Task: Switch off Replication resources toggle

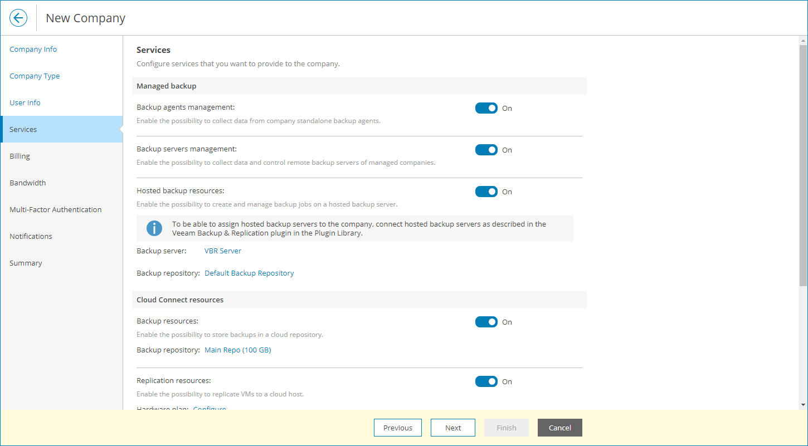Action: [486, 381]
